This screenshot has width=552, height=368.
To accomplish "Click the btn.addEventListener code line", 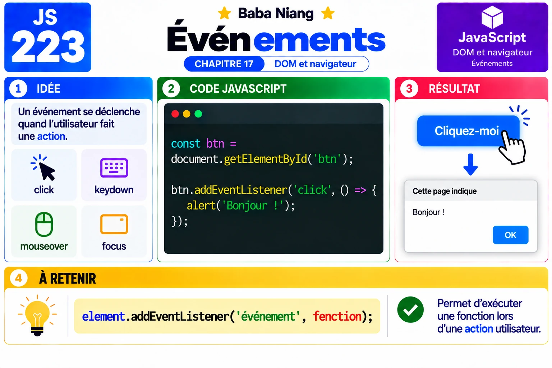I will pyautogui.click(x=274, y=190).
